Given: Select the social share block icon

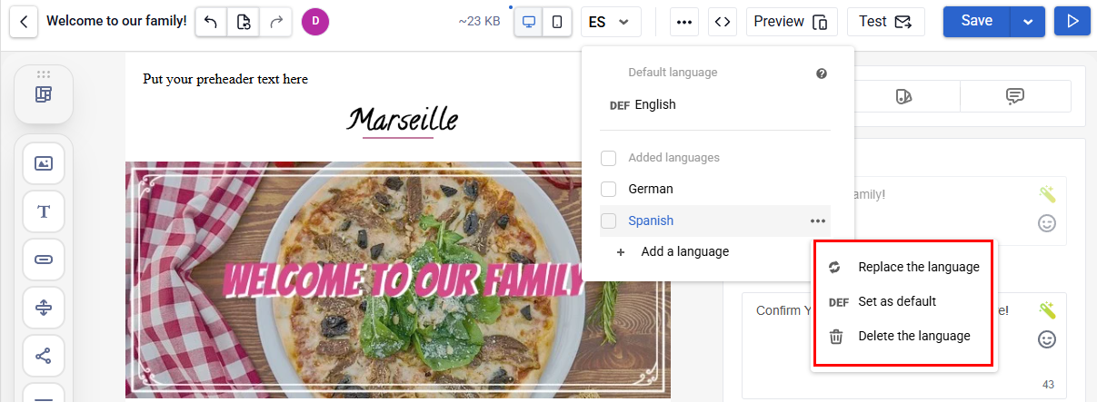Looking at the screenshot, I should click(44, 355).
